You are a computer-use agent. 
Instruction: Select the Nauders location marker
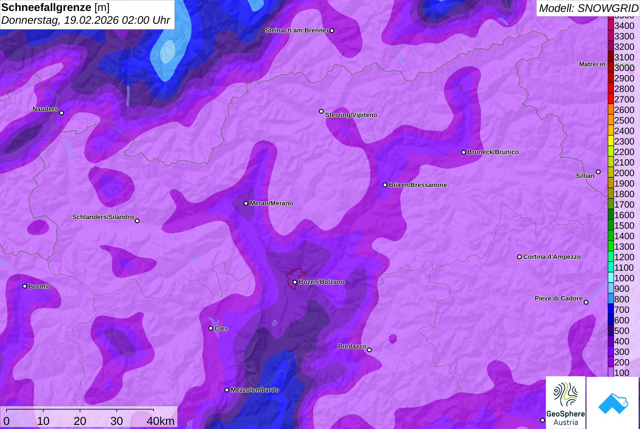(x=62, y=113)
